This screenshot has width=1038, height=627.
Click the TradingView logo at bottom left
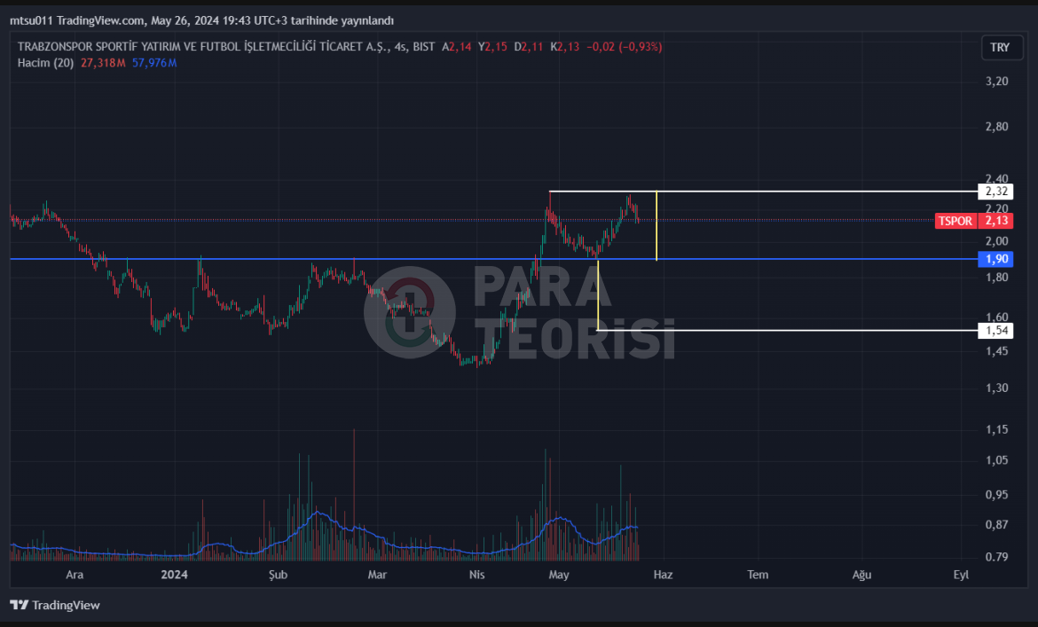(x=55, y=605)
